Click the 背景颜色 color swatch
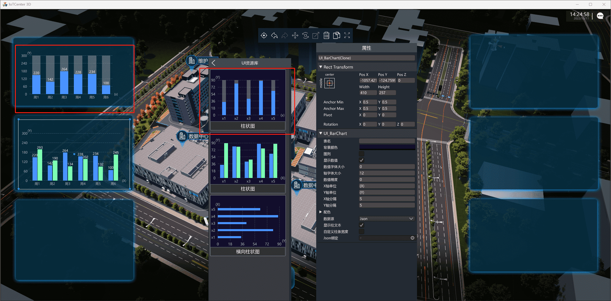 [x=387, y=148]
